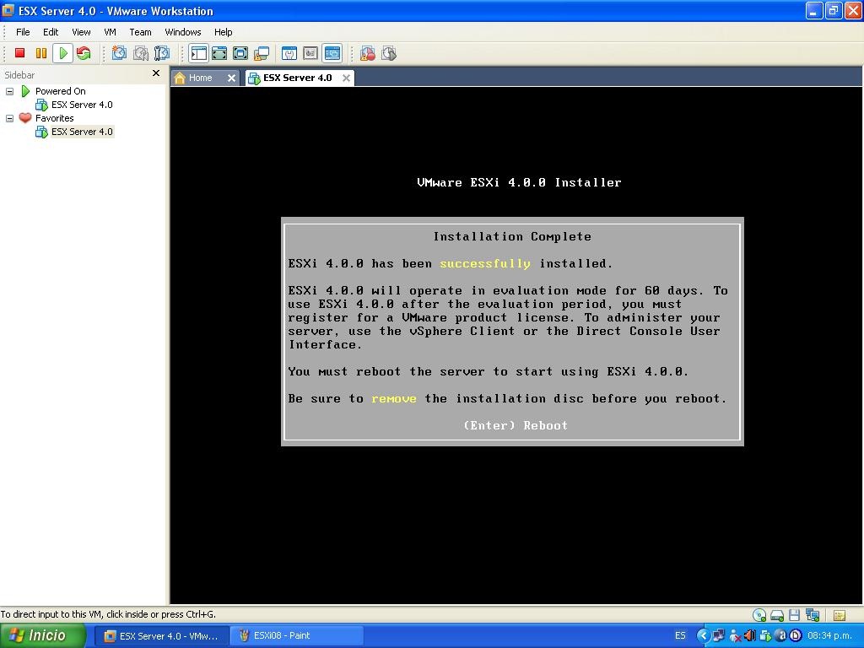Select ESX Server 4.0 under Powered On

(82, 105)
